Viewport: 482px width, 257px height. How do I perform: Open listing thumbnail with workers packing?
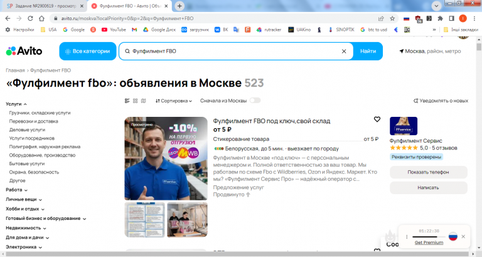coord(187,220)
